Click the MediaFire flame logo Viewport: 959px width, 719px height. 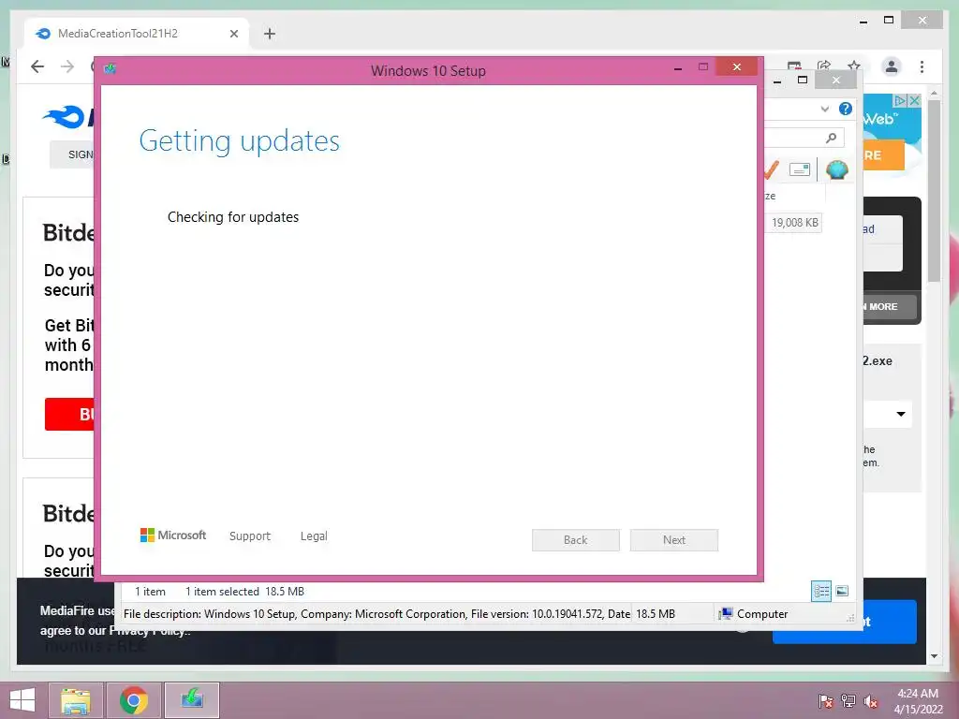[x=64, y=116]
